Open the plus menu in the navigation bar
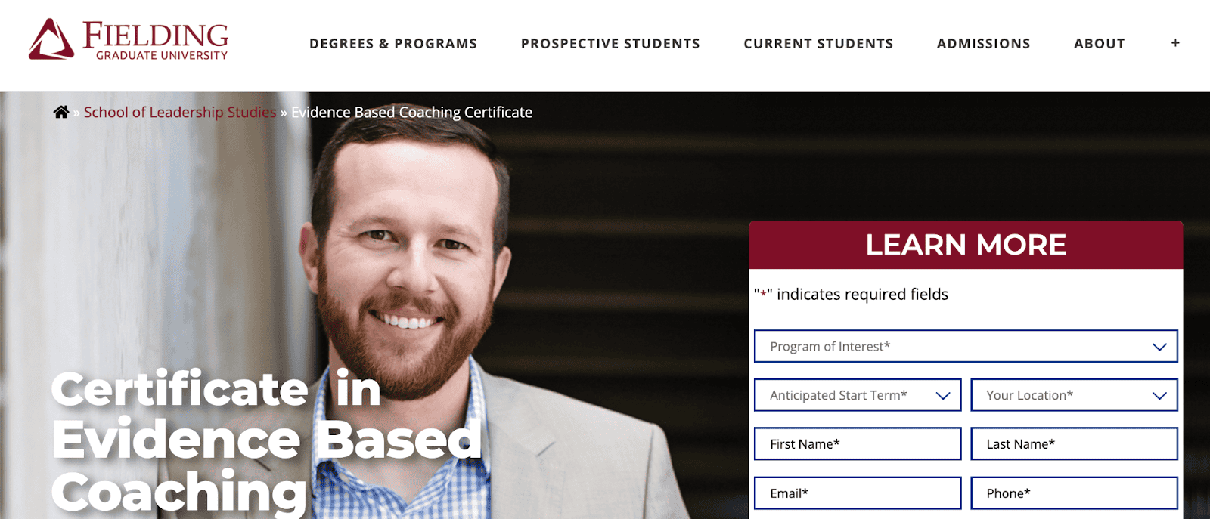 pyautogui.click(x=1174, y=43)
